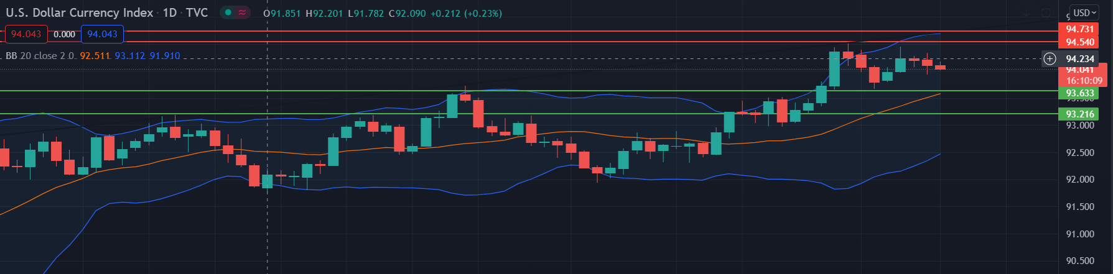Click the 16:10:09 bar countdown timer
Viewport: 1113px width, 274px height.
pyautogui.click(x=1084, y=81)
